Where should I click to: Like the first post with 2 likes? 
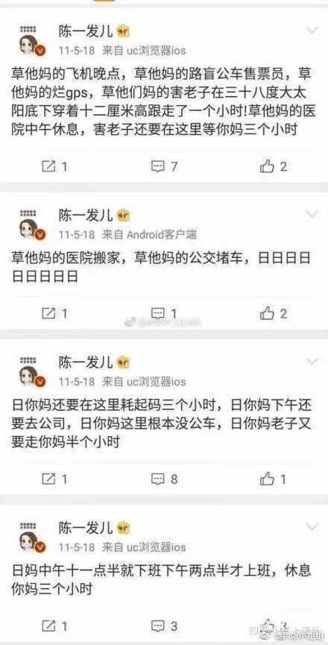coord(274,166)
